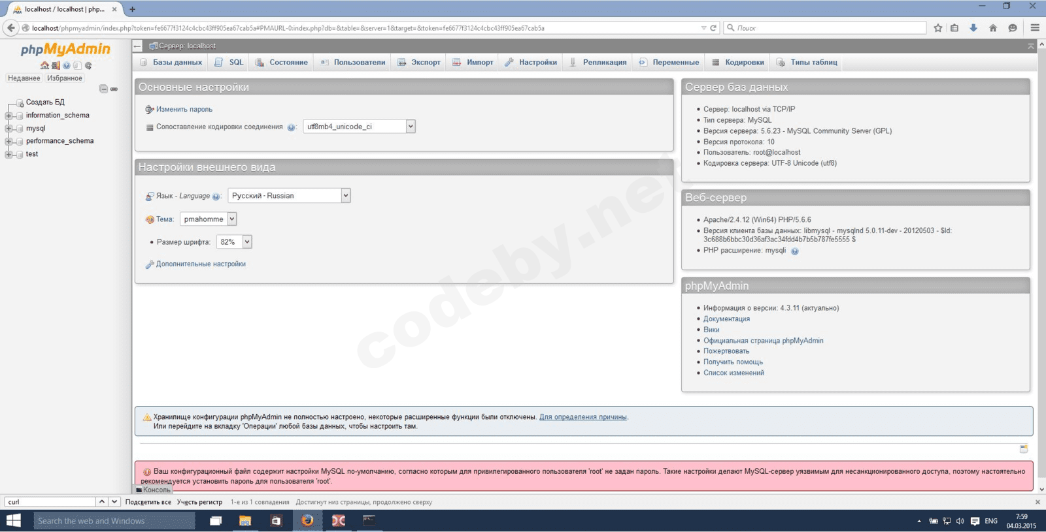Click the reload navigation panel icon

tap(88, 65)
